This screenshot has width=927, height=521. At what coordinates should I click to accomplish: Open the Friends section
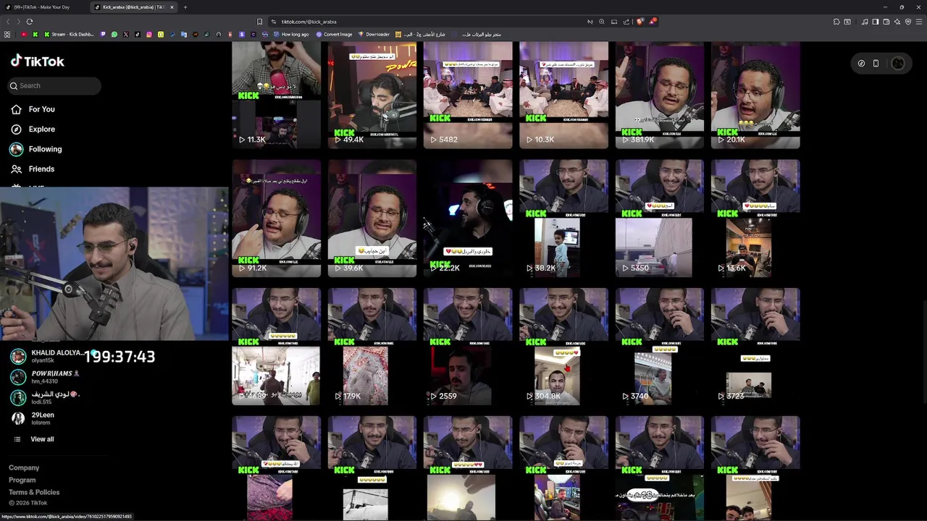(41, 169)
